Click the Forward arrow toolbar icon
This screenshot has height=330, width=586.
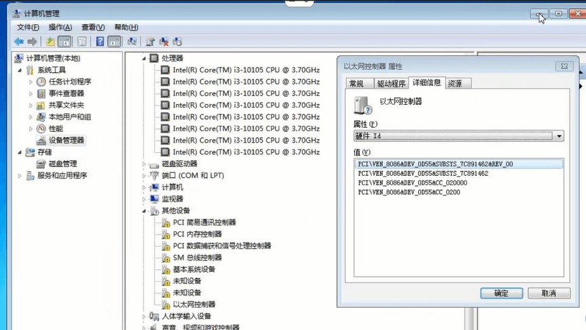tap(33, 42)
